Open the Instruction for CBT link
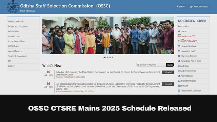This screenshot has width=217, height=122. (187, 36)
